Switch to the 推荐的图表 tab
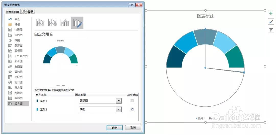This screenshot has height=135, width=276. click(13, 12)
